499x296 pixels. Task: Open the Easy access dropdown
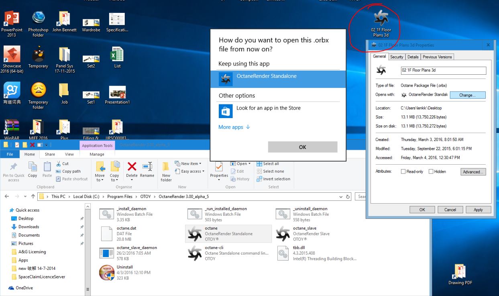click(189, 171)
